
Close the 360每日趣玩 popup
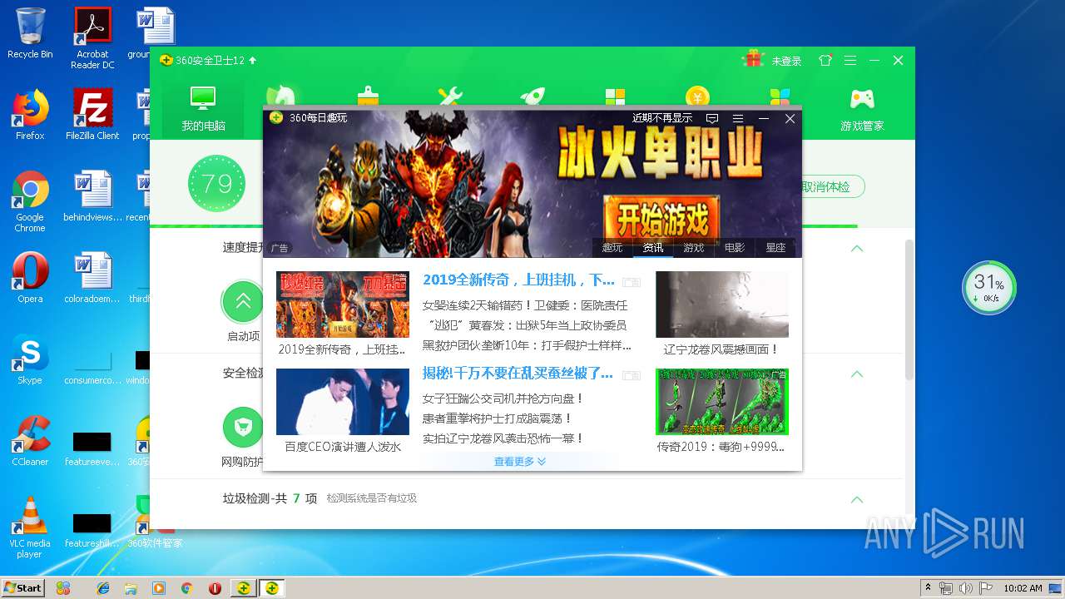[790, 118]
